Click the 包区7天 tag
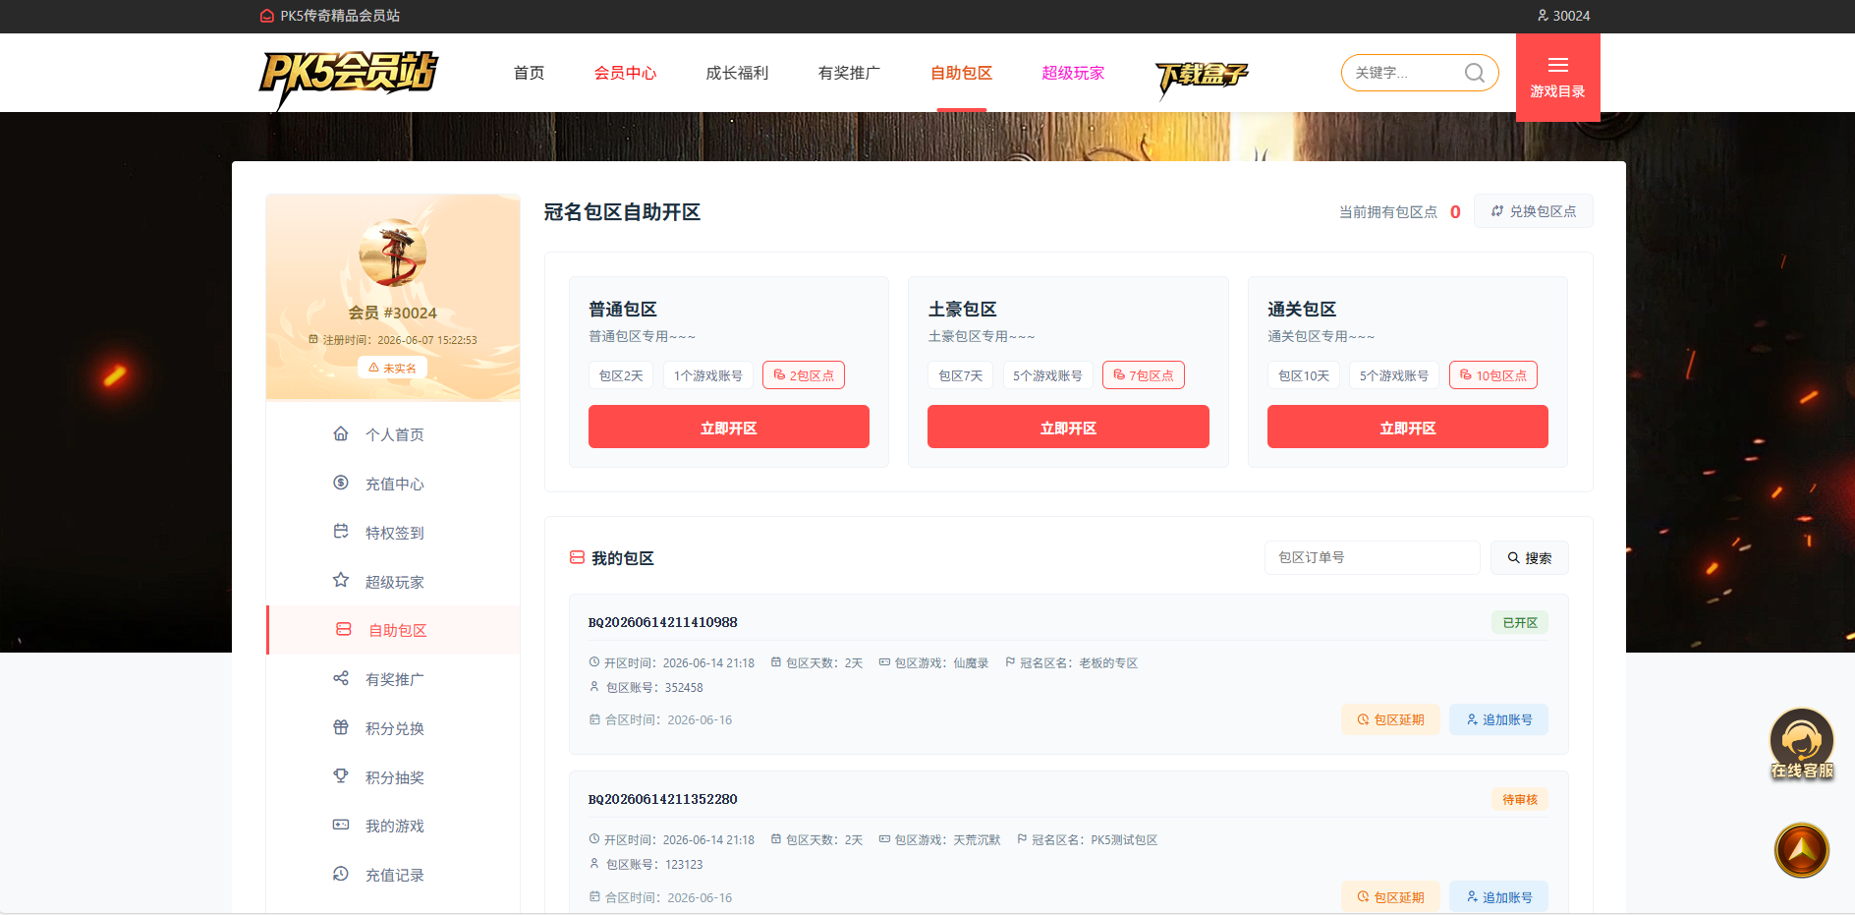 tap(961, 375)
